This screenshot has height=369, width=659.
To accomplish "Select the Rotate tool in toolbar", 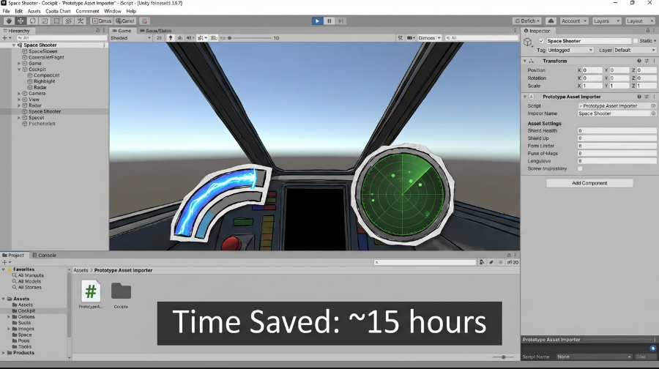I will 32,20.
